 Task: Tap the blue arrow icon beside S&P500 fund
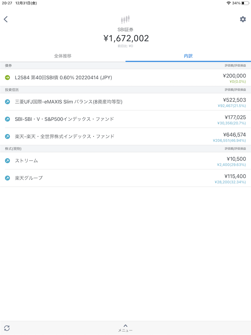pos(8,119)
